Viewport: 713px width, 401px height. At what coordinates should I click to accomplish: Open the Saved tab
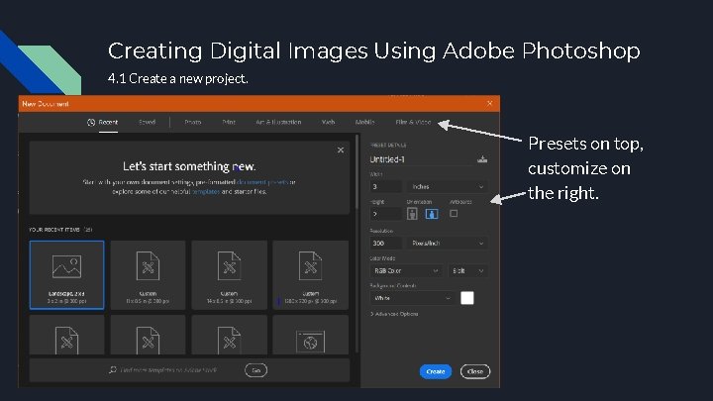click(147, 122)
